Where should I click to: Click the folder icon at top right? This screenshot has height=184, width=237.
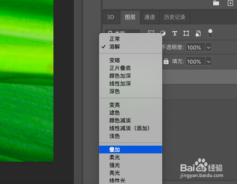tap(216, 3)
